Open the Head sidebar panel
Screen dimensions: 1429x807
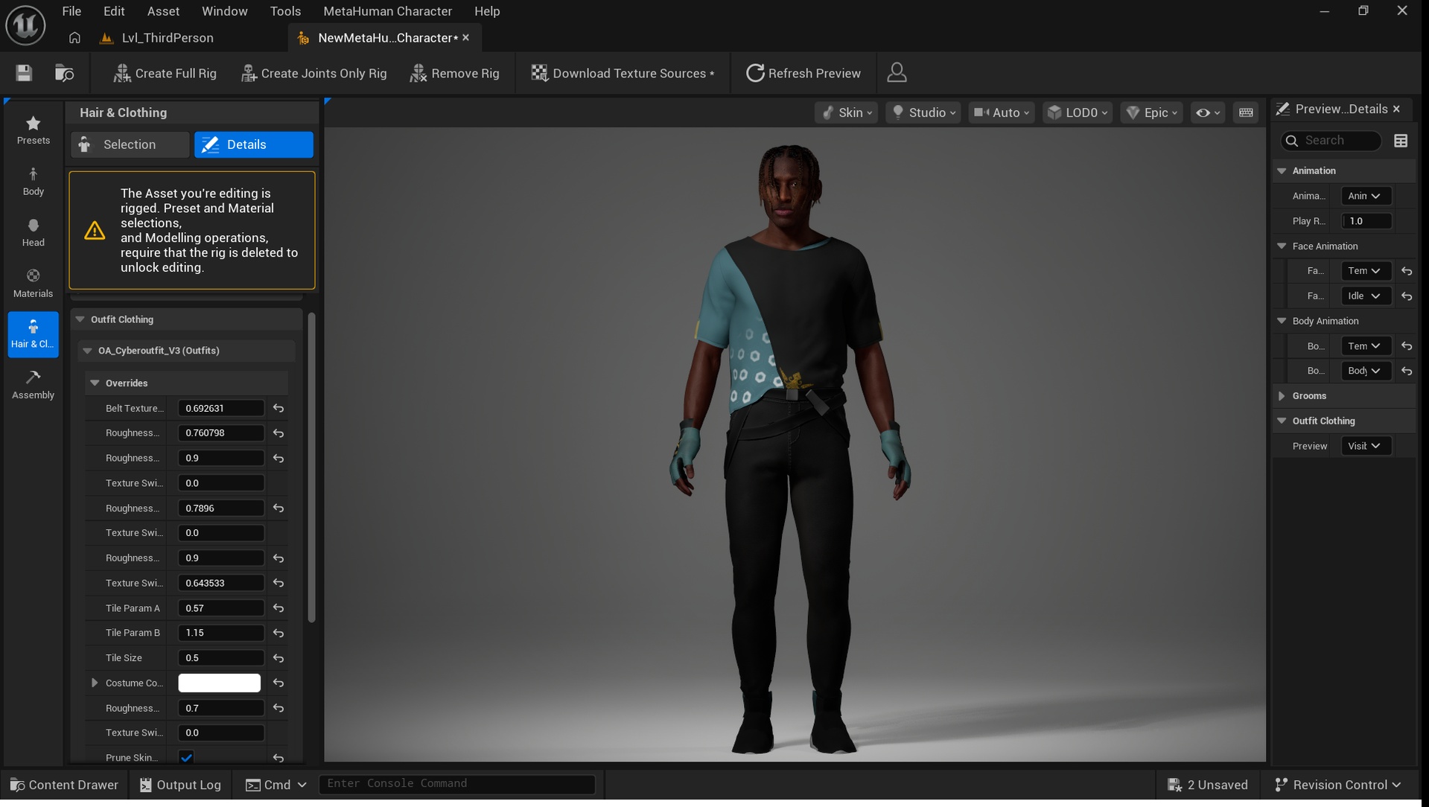coord(34,232)
